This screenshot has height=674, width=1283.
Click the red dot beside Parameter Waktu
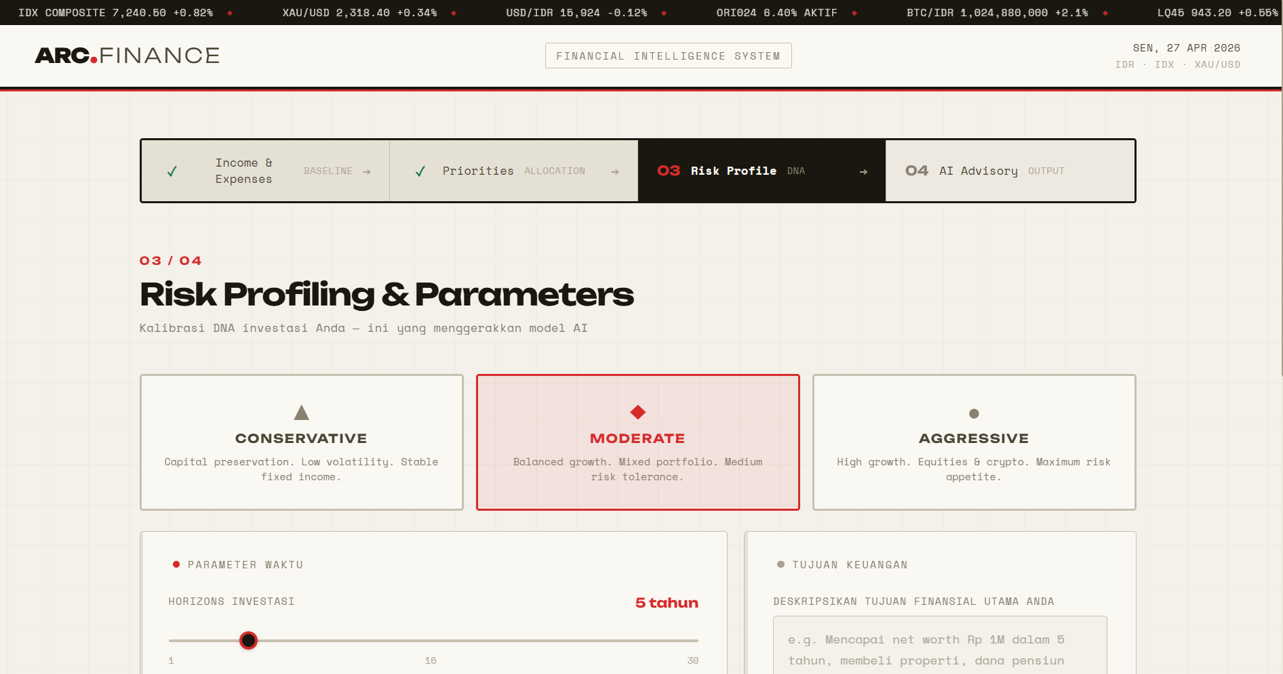(176, 563)
